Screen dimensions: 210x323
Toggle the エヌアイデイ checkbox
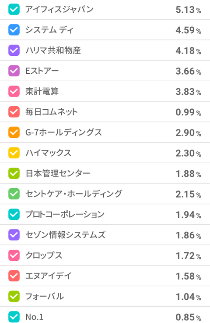click(x=14, y=276)
